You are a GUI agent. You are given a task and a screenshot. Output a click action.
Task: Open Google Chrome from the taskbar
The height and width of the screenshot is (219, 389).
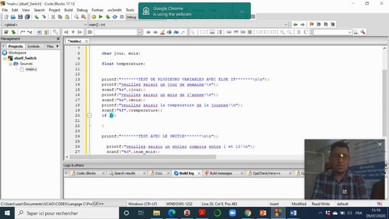coord(247,213)
